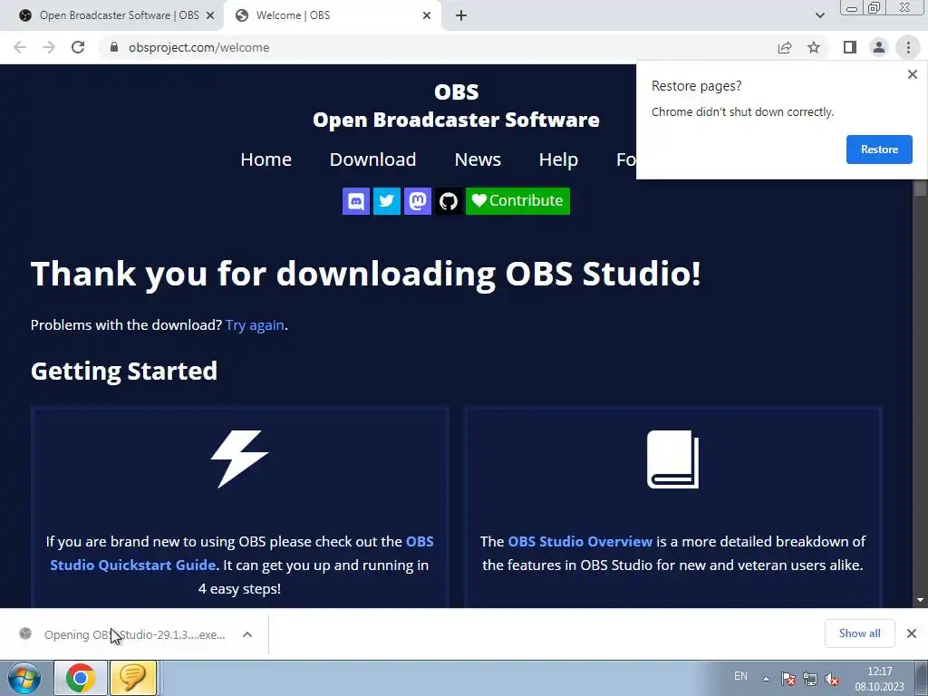Open the Windows Start menu
This screenshot has width=928, height=696.
click(x=24, y=678)
